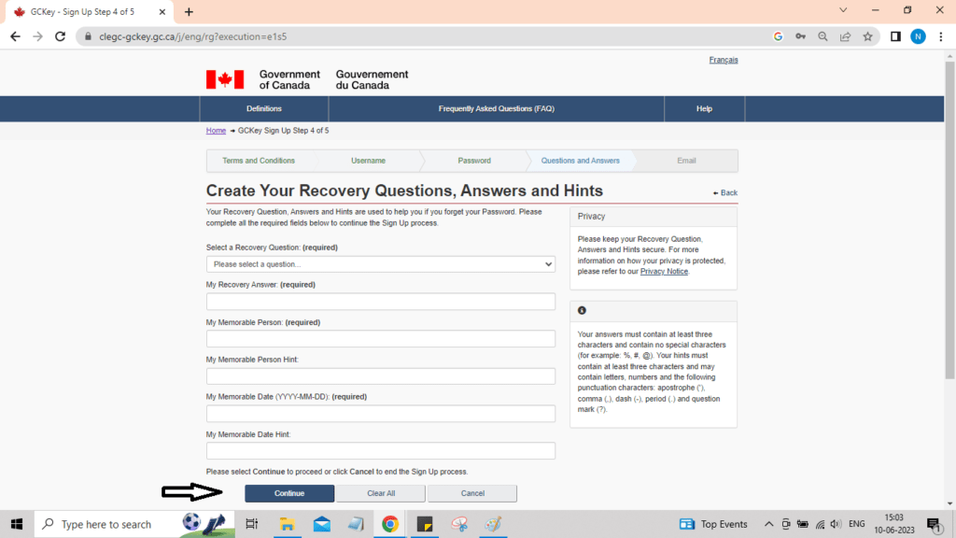Focus the My Memorable Date field
The image size is (956, 538).
pos(381,414)
